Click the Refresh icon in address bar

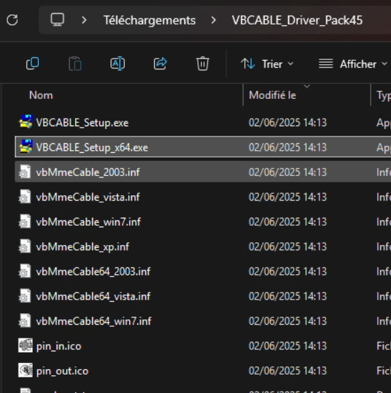[x=12, y=20]
